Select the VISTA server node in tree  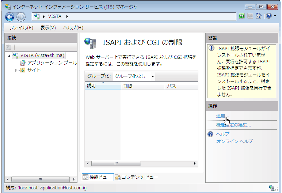42,56
